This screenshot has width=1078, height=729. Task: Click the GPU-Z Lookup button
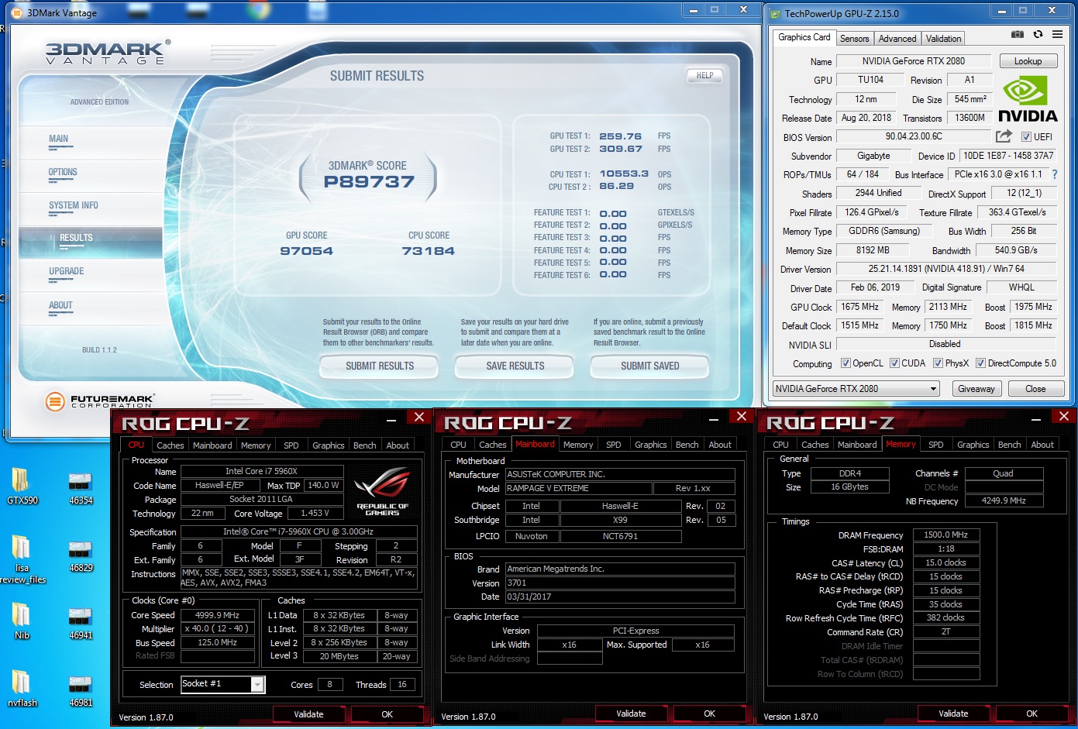(1028, 61)
